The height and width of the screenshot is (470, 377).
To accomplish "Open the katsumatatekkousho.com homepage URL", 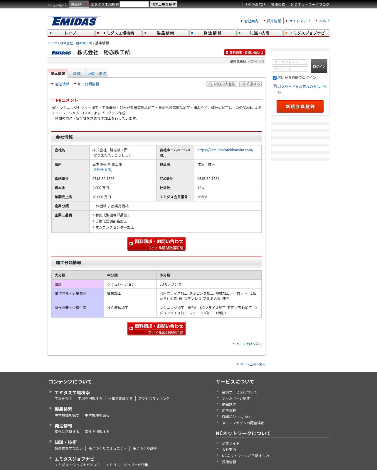I will (225, 150).
